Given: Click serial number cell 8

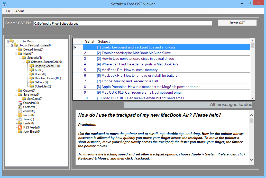Looking at the screenshot, I should pos(90,87).
